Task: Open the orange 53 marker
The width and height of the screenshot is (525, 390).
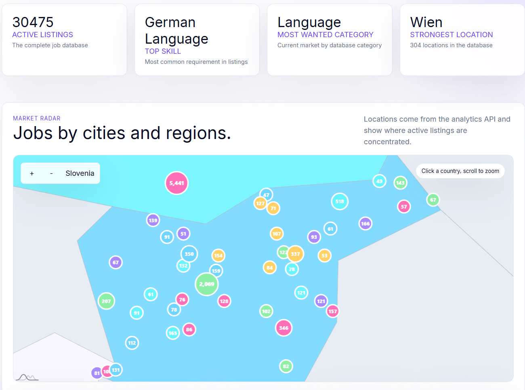Action: tap(324, 255)
